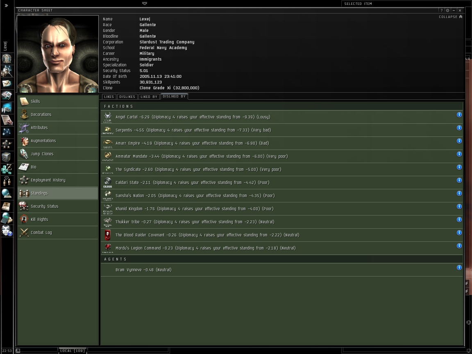The height and width of the screenshot is (354, 472).
Task: Expand the Neocom with the double-arrow button
Action: 6,5
